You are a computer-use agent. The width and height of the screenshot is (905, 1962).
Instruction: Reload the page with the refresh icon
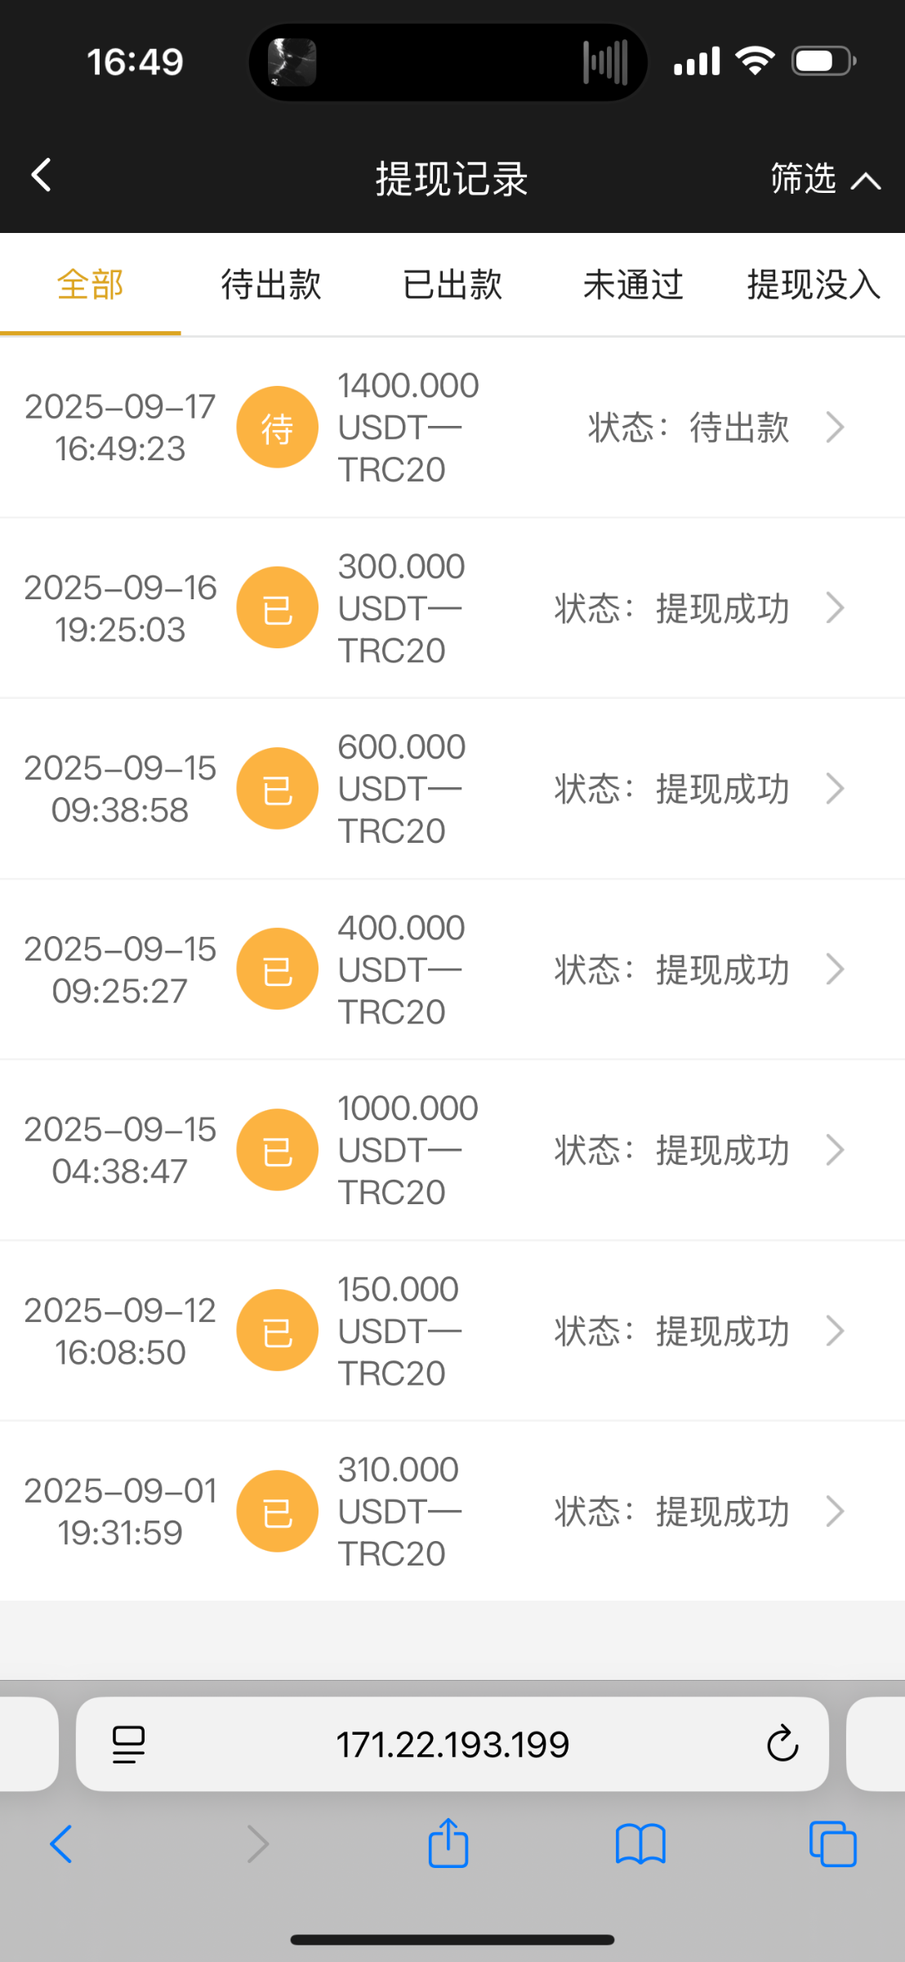coord(782,1745)
